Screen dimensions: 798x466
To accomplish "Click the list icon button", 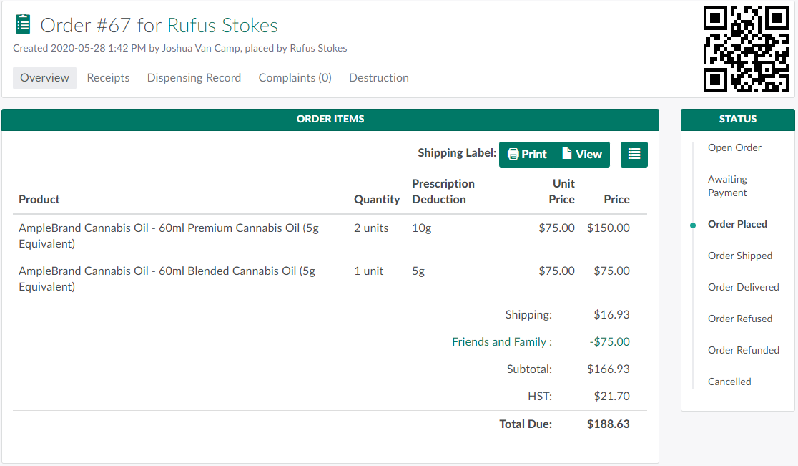I will [634, 155].
